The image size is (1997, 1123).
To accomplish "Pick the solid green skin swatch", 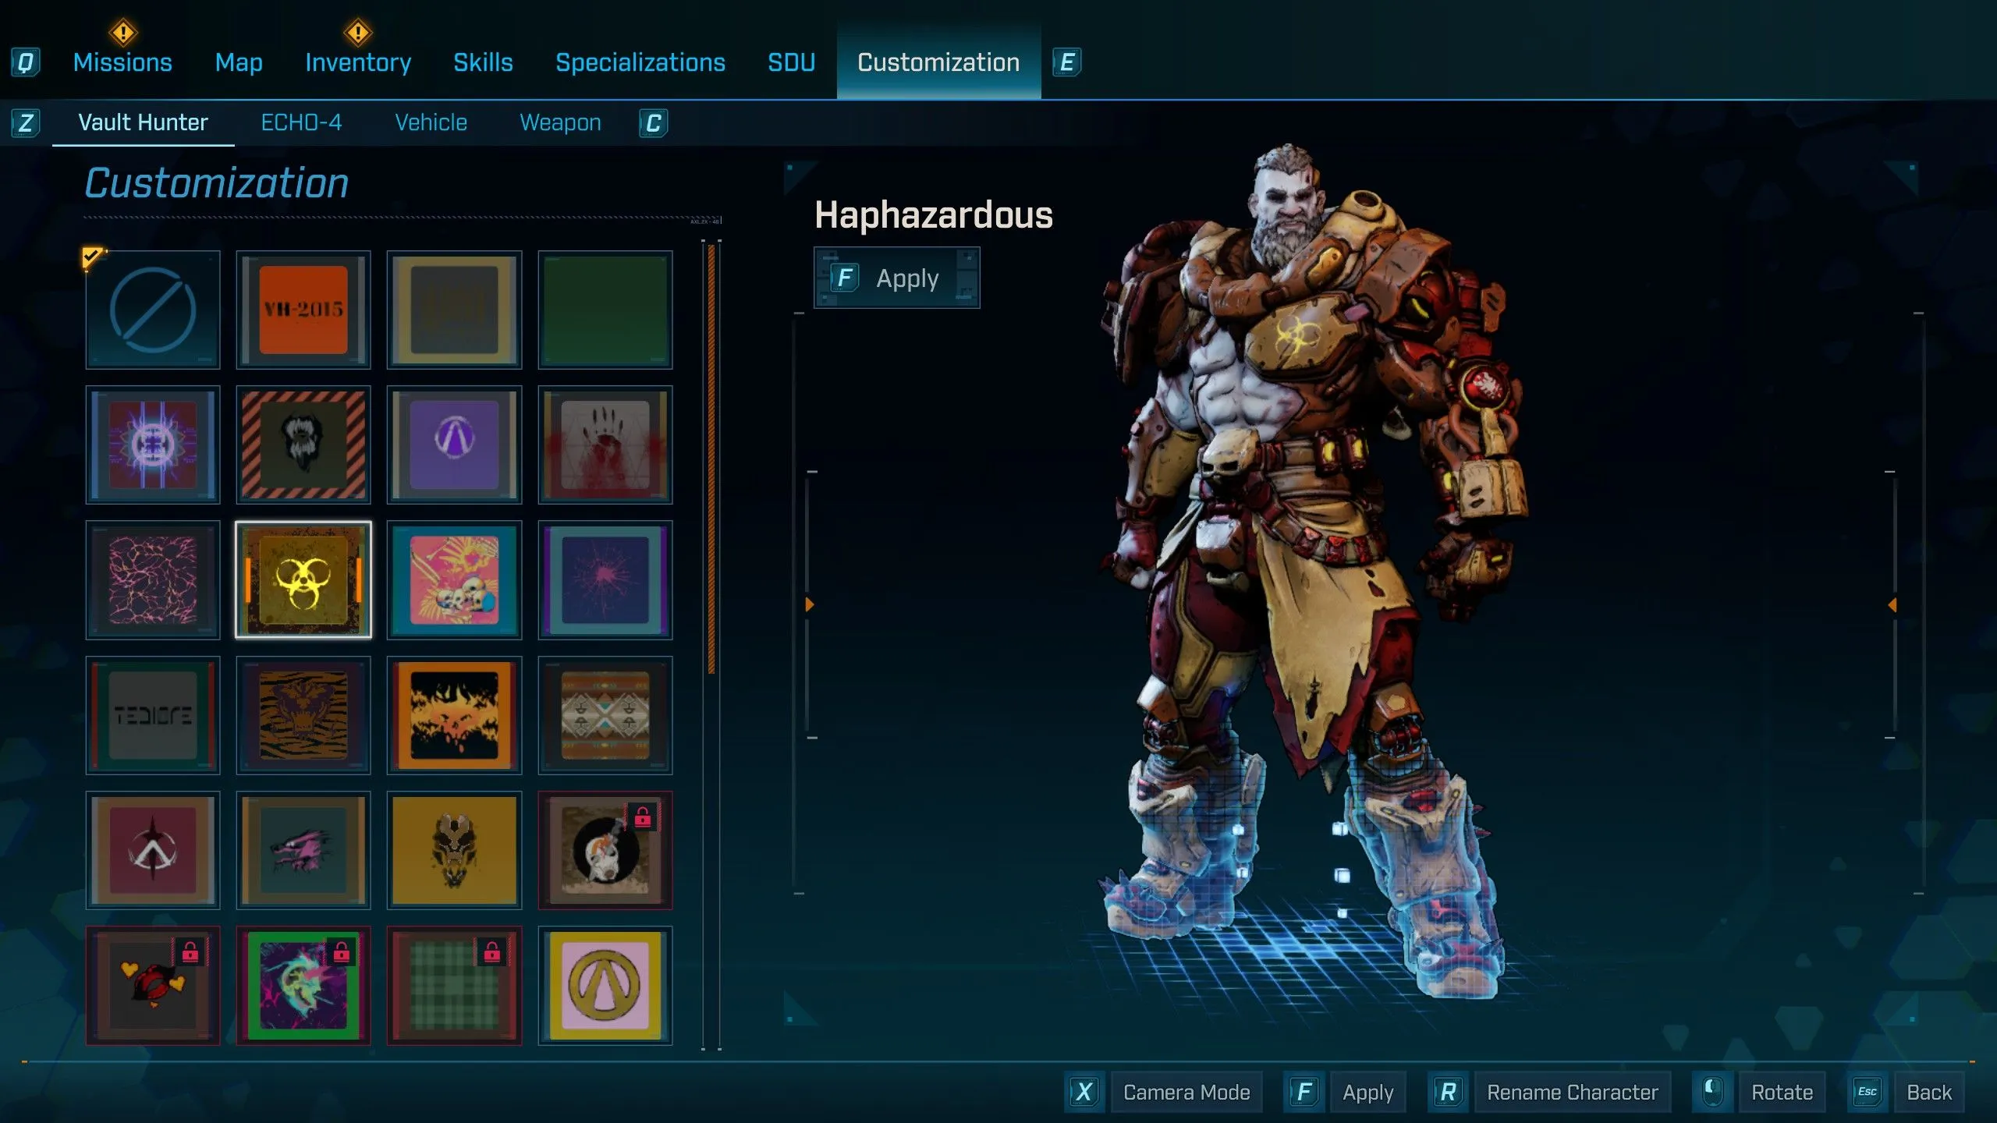I will 605,310.
